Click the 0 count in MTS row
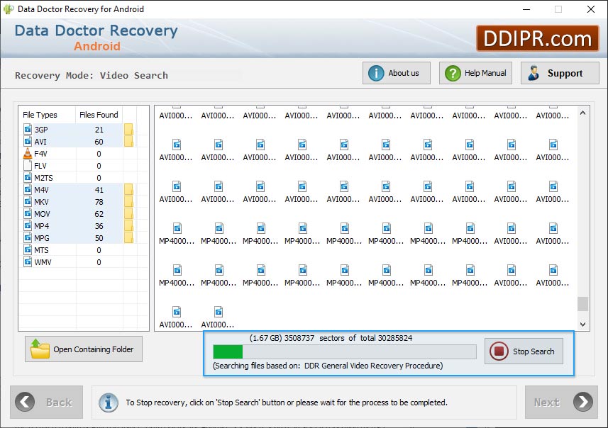The width and height of the screenshot is (608, 428). click(99, 250)
